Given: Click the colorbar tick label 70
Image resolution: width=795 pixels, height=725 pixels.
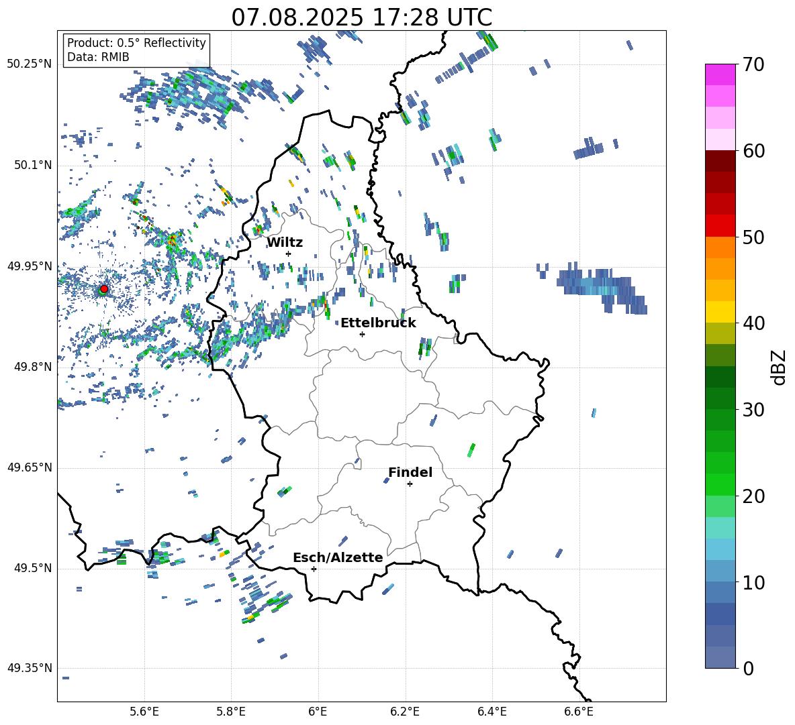Looking at the screenshot, I should pos(753,64).
